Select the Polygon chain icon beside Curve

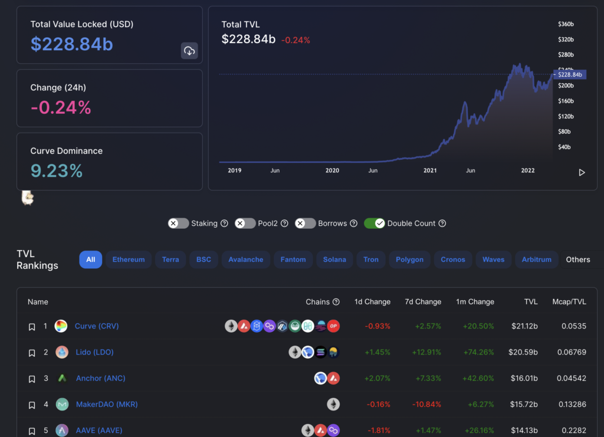tap(270, 326)
